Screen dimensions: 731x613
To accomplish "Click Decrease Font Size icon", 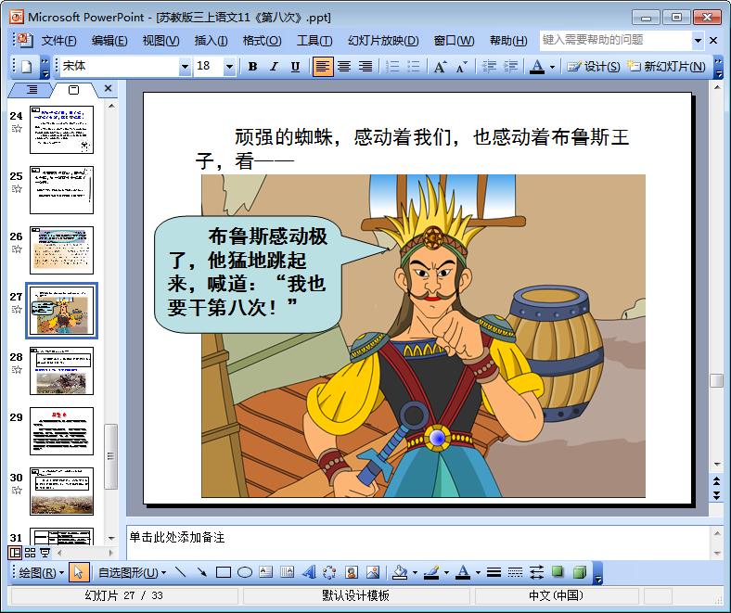I will point(462,67).
